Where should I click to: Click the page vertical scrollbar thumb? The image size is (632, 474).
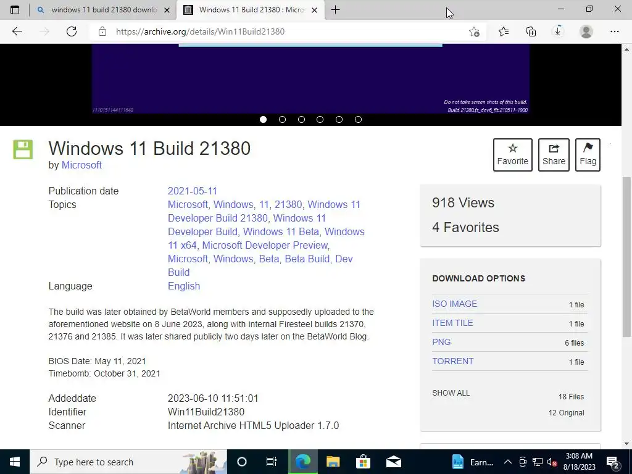click(x=626, y=257)
